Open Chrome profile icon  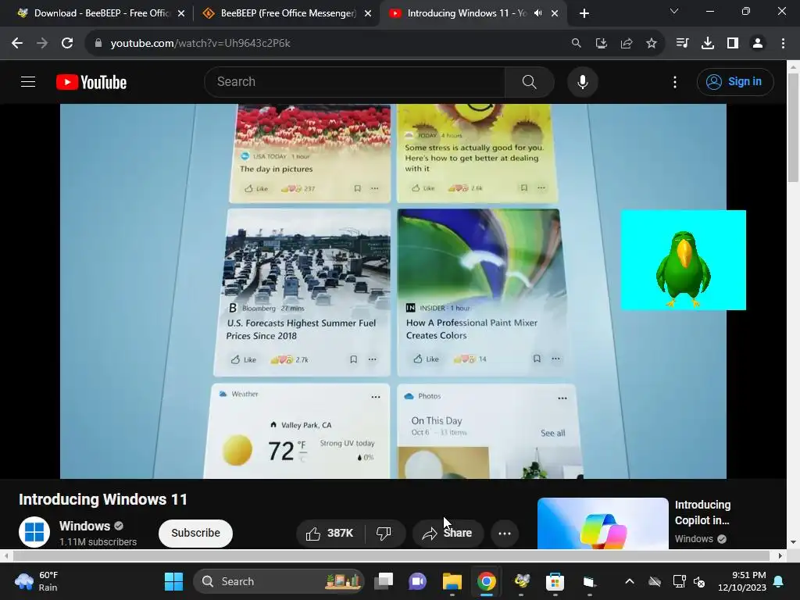(x=758, y=44)
